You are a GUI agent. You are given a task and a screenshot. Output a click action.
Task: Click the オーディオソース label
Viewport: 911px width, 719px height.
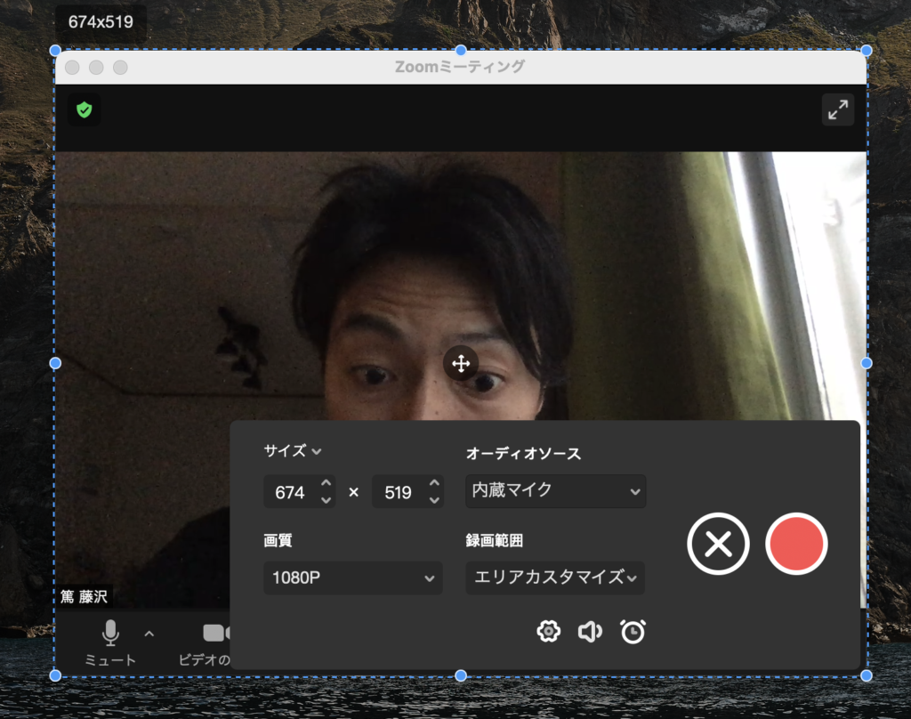523,453
